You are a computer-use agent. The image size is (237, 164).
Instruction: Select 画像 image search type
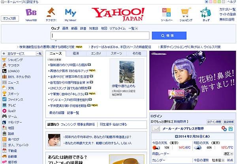(x=65, y=28)
